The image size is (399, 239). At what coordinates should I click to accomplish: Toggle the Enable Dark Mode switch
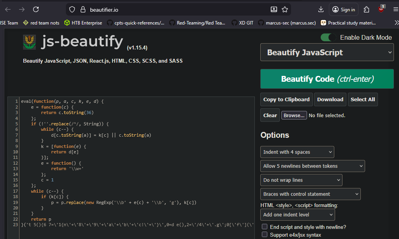(x=328, y=37)
